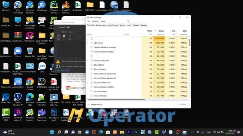Click the sort arrow above Memory column

pos(155,30)
